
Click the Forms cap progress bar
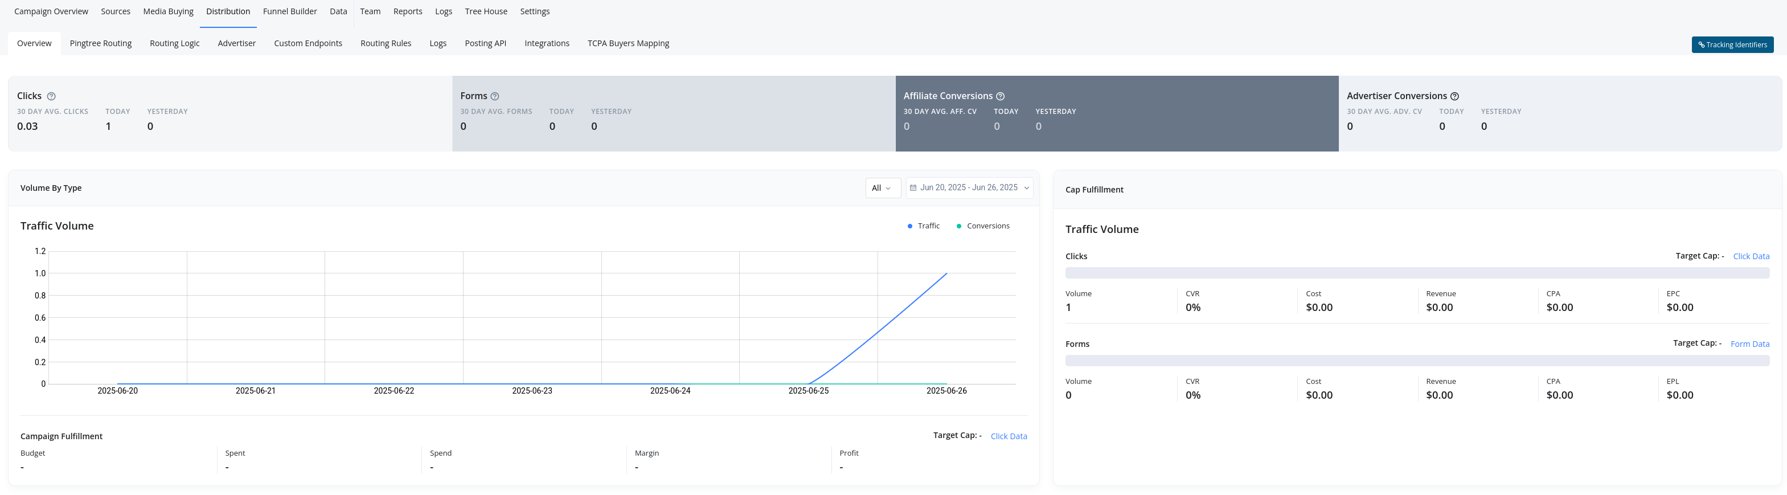(x=1416, y=361)
